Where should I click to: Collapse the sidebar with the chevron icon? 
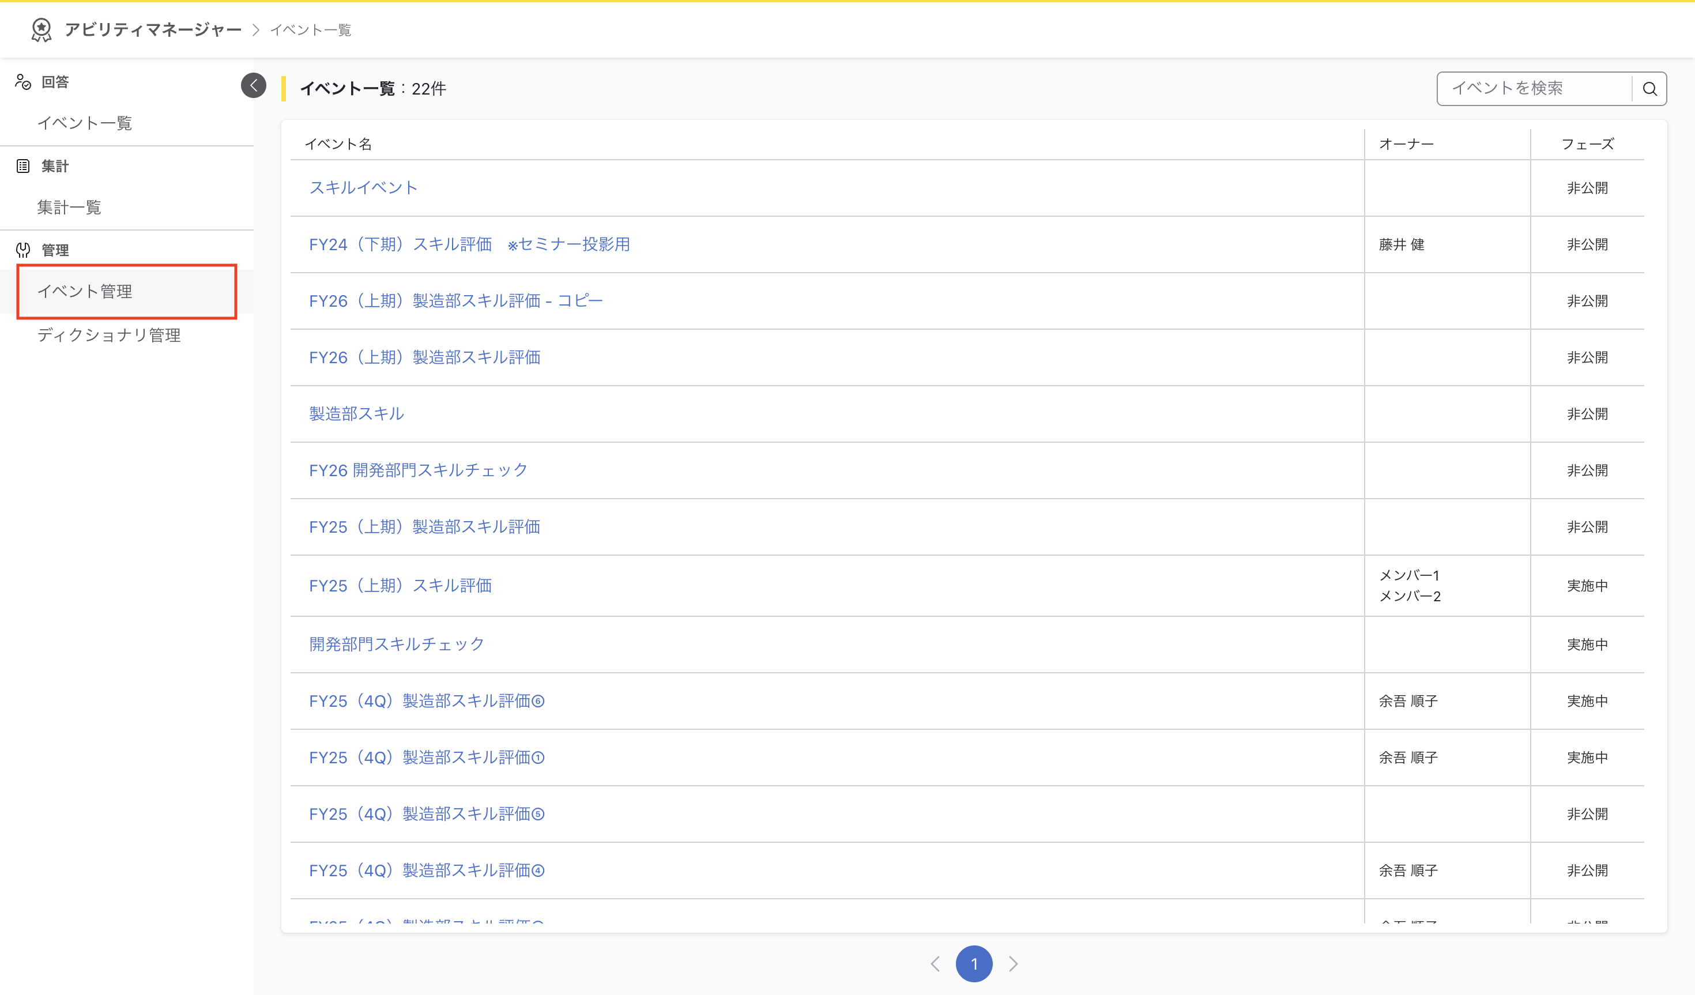pos(253,85)
